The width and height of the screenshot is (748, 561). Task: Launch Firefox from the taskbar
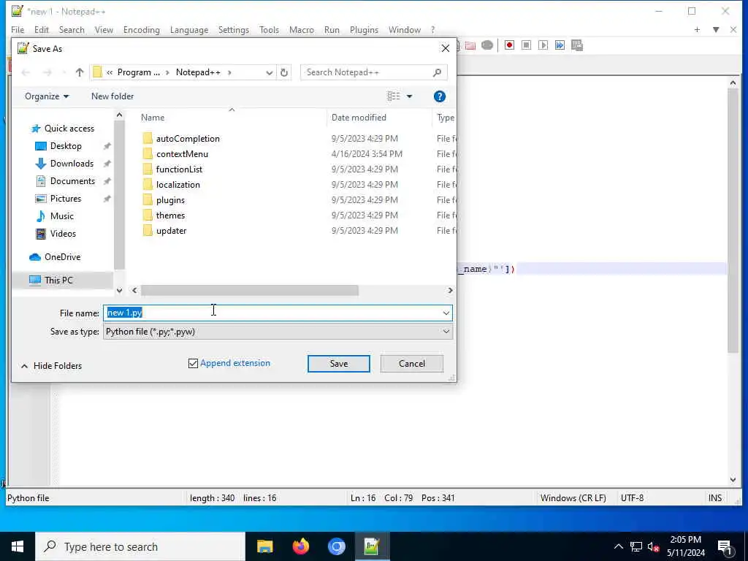pyautogui.click(x=300, y=546)
